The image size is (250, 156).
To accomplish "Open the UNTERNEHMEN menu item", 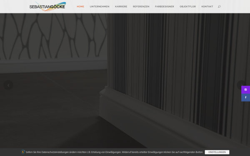I will click(100, 7).
